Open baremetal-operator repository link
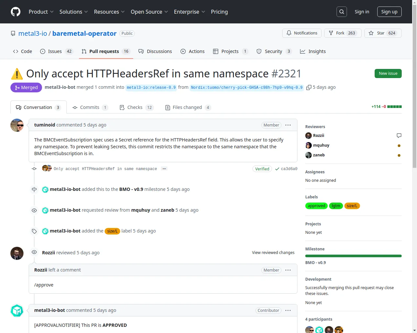Viewport: 417px width, 333px height. coord(84,33)
